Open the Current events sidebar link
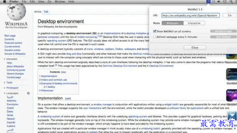 point(12,46)
